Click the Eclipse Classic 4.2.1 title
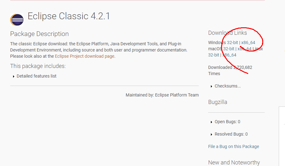This screenshot has height=166, width=285. [x=69, y=16]
